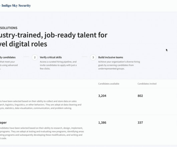Click the developer role description paragraph
The height and width of the screenshot is (147, 177).
pyautogui.click(x=42, y=133)
